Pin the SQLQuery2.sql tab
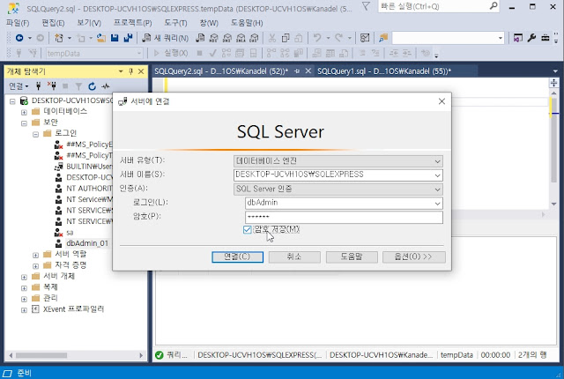 click(x=297, y=71)
